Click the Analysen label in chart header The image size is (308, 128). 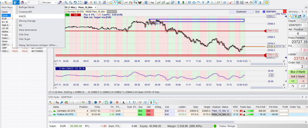coord(112,12)
